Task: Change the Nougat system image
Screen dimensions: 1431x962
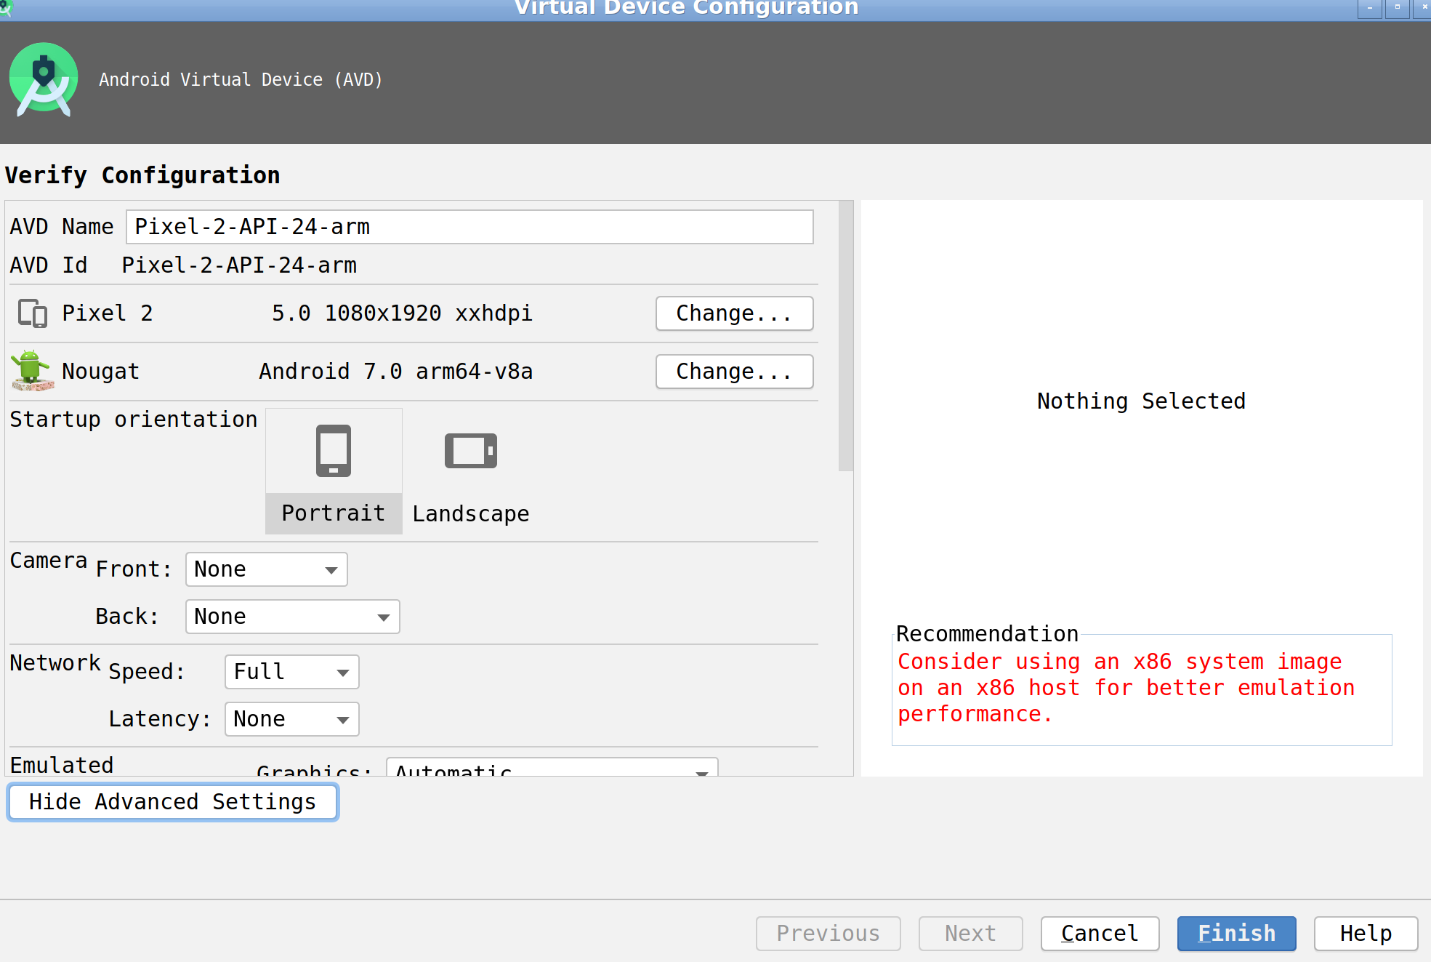Action: (734, 372)
